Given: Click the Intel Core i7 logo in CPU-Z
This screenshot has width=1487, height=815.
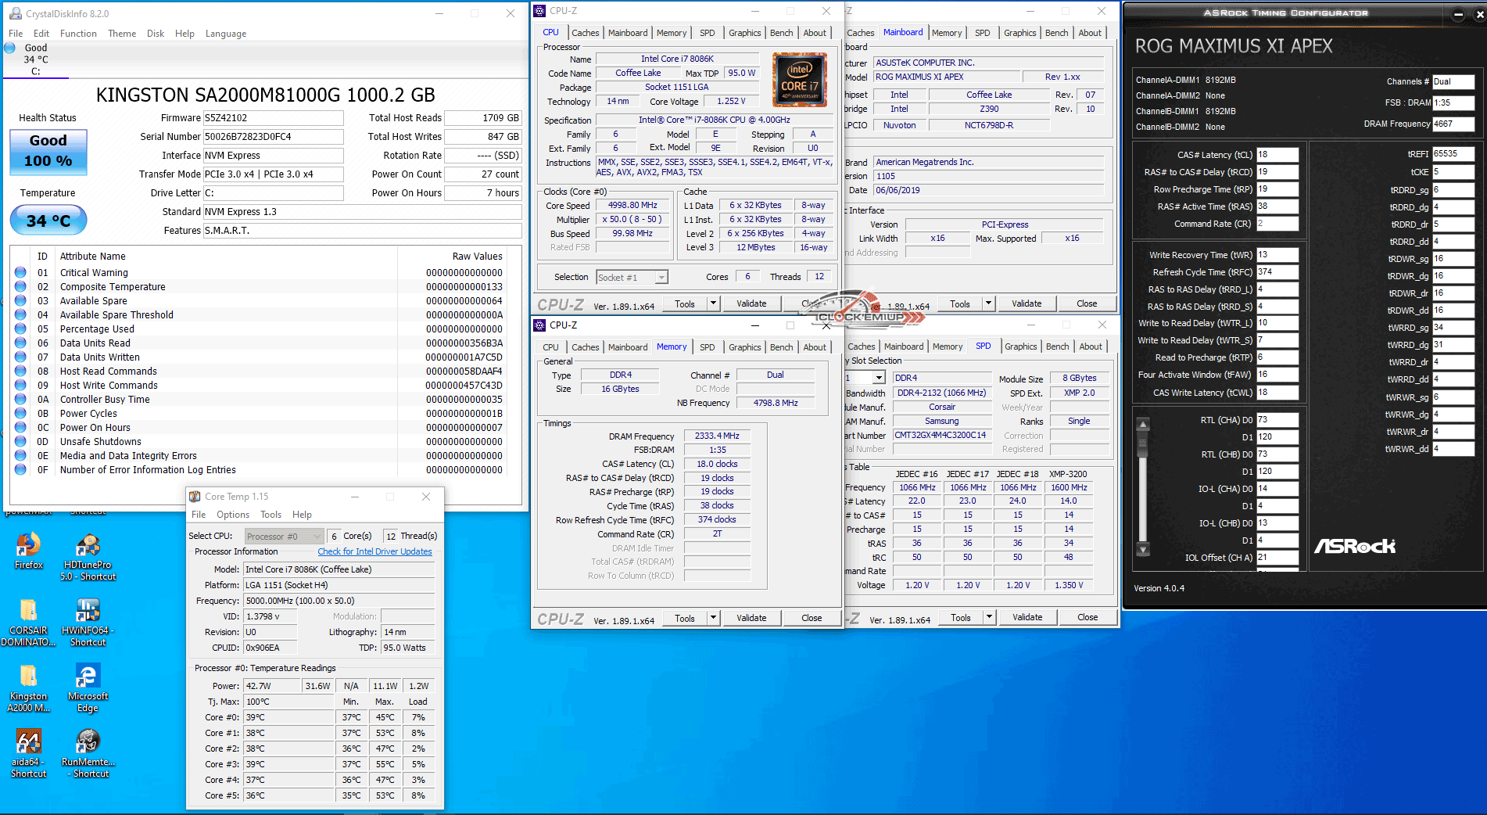Looking at the screenshot, I should pos(799,80).
